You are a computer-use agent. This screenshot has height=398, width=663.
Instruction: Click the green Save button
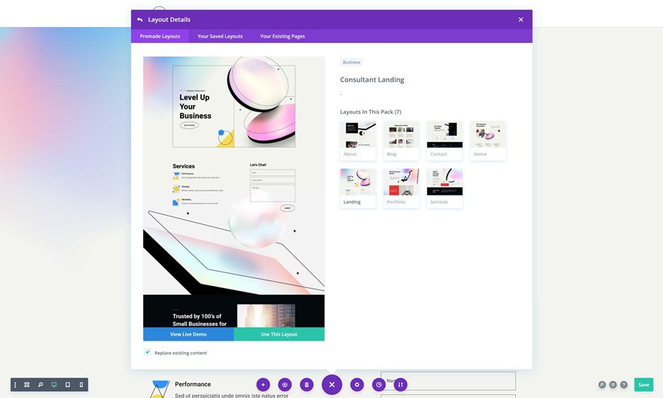pos(643,384)
